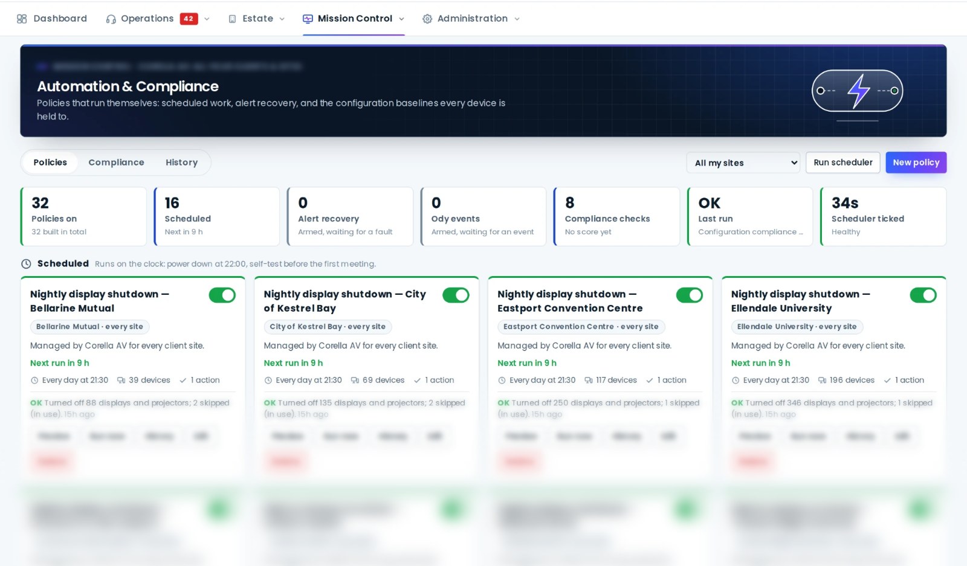Screen dimensions: 967x566
Task: Open the All my sites dropdown
Action: pos(743,162)
